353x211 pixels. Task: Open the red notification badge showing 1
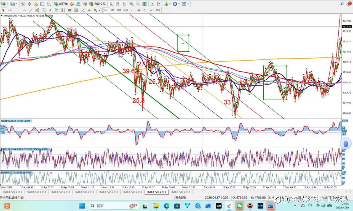[x=349, y=4]
